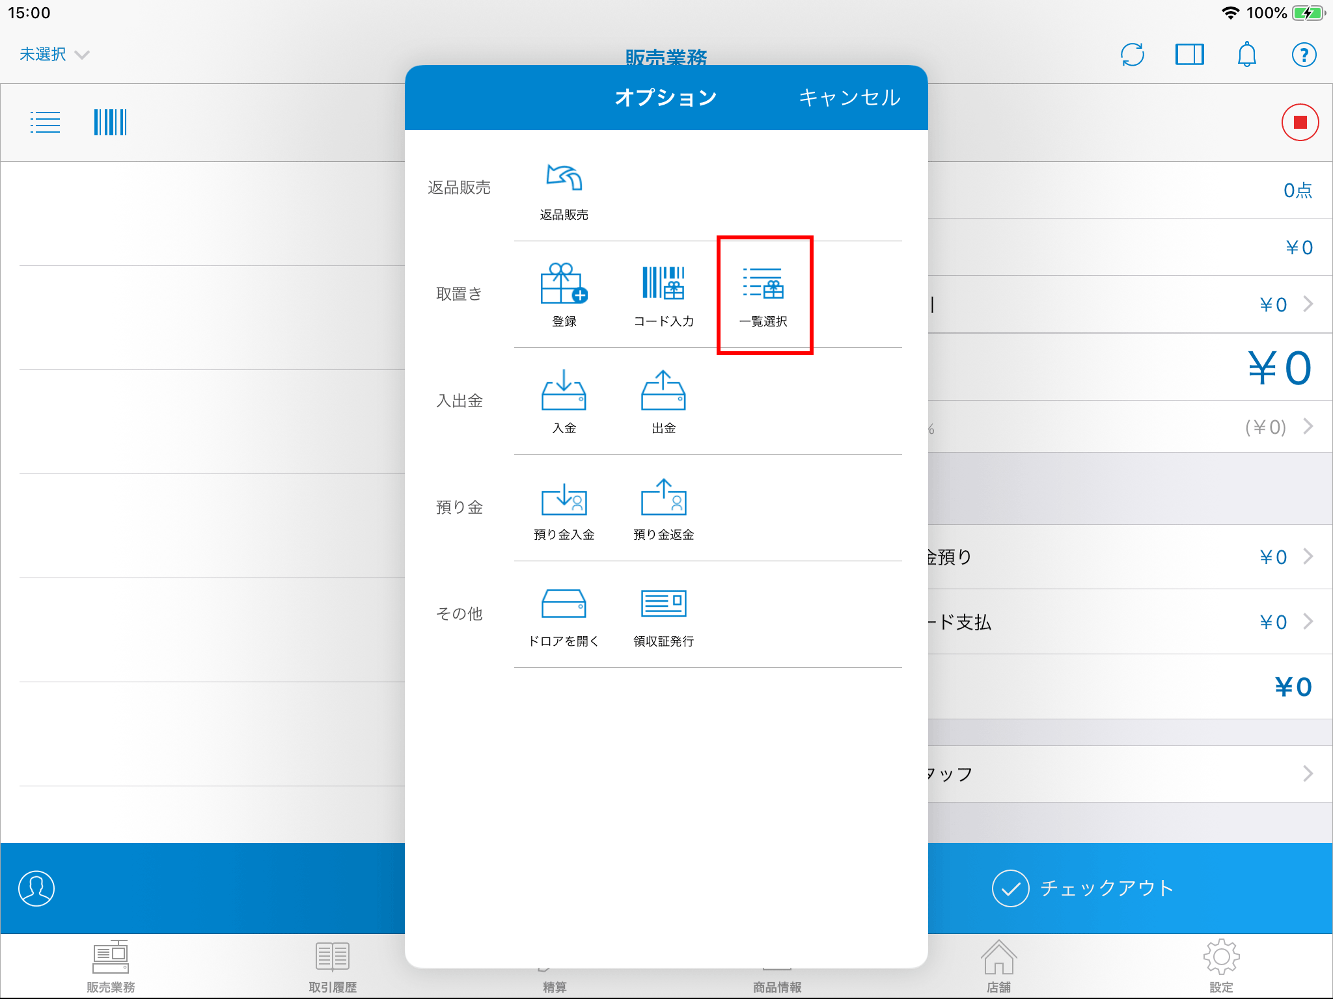The width and height of the screenshot is (1333, 999).
Task: Expand the スタッフ row chevron
Action: (x=1308, y=773)
